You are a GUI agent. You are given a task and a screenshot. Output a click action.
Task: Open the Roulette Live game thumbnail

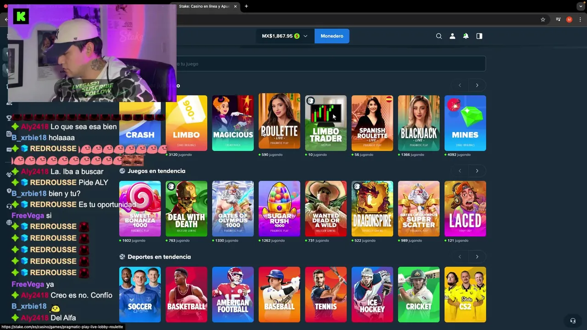(279, 121)
